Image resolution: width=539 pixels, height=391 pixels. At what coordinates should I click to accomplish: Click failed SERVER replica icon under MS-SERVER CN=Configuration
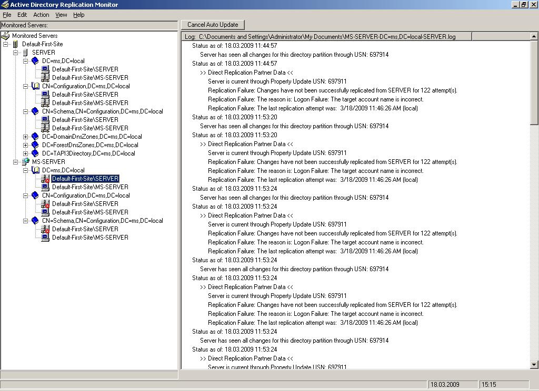(x=45, y=204)
